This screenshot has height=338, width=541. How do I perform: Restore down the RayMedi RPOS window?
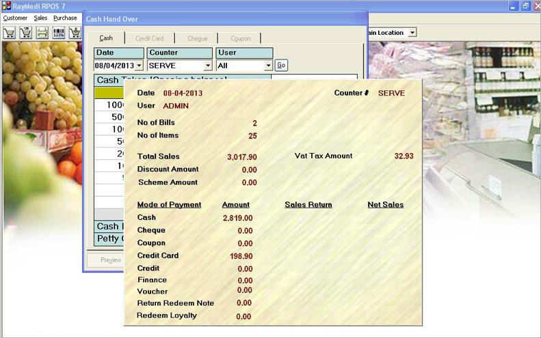[x=525, y=6]
